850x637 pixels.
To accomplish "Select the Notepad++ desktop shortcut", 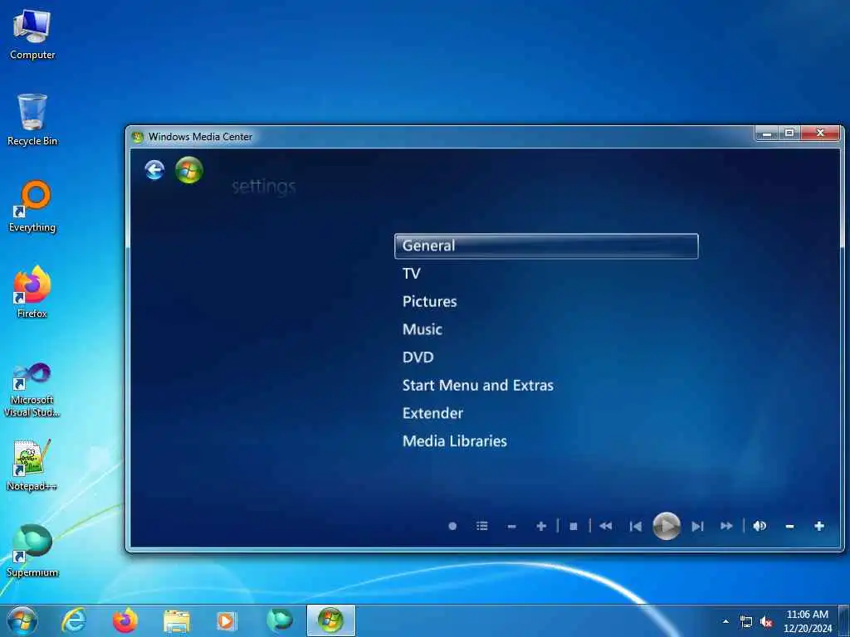I will point(32,464).
